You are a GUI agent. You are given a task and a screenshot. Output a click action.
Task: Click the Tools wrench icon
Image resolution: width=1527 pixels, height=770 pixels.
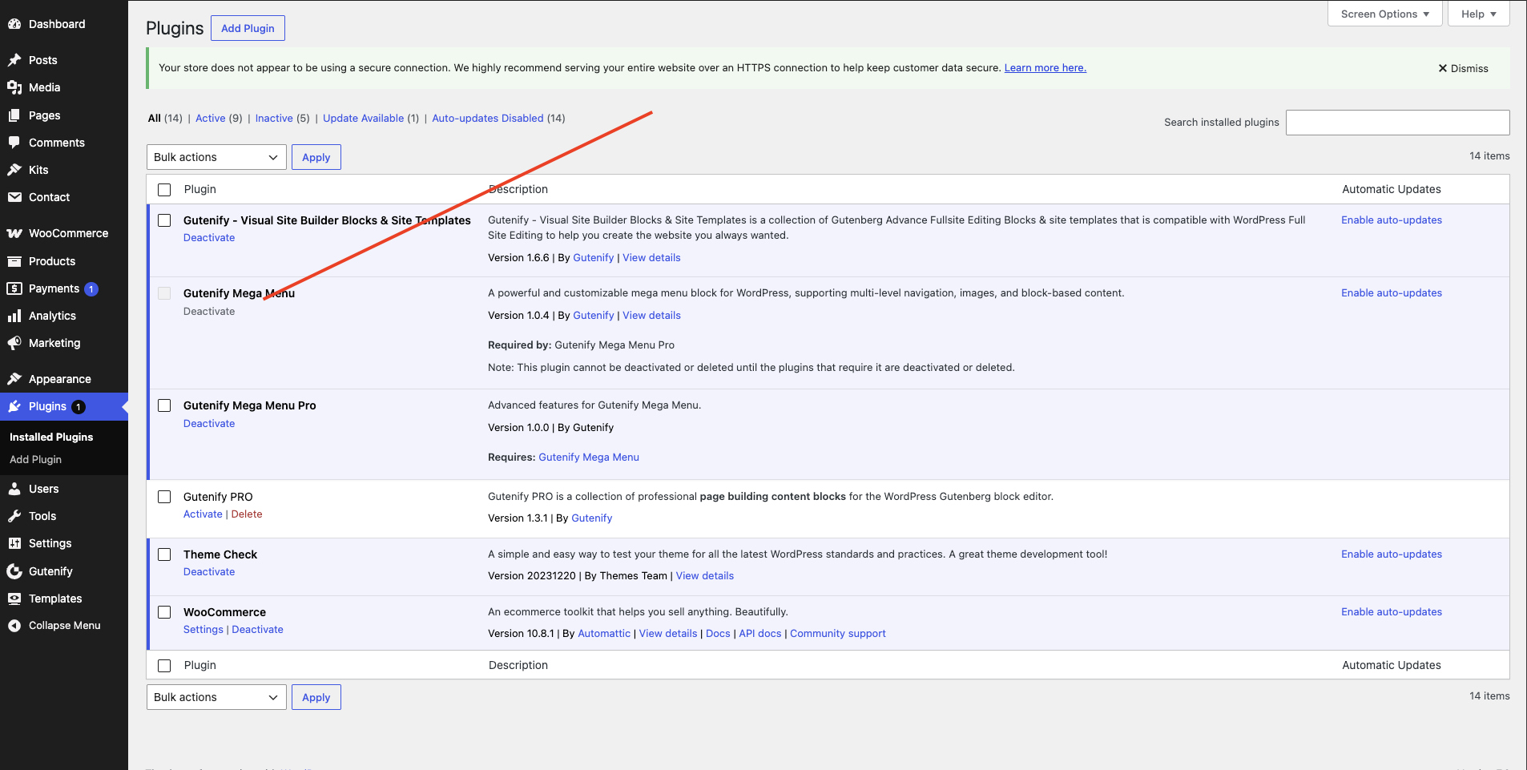point(14,516)
